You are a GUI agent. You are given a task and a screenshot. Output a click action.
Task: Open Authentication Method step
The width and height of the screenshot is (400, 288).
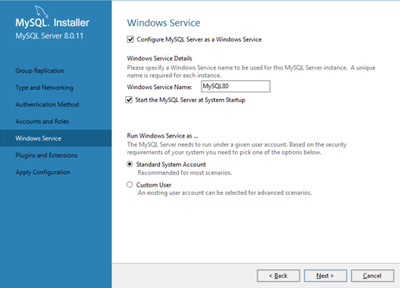47,104
